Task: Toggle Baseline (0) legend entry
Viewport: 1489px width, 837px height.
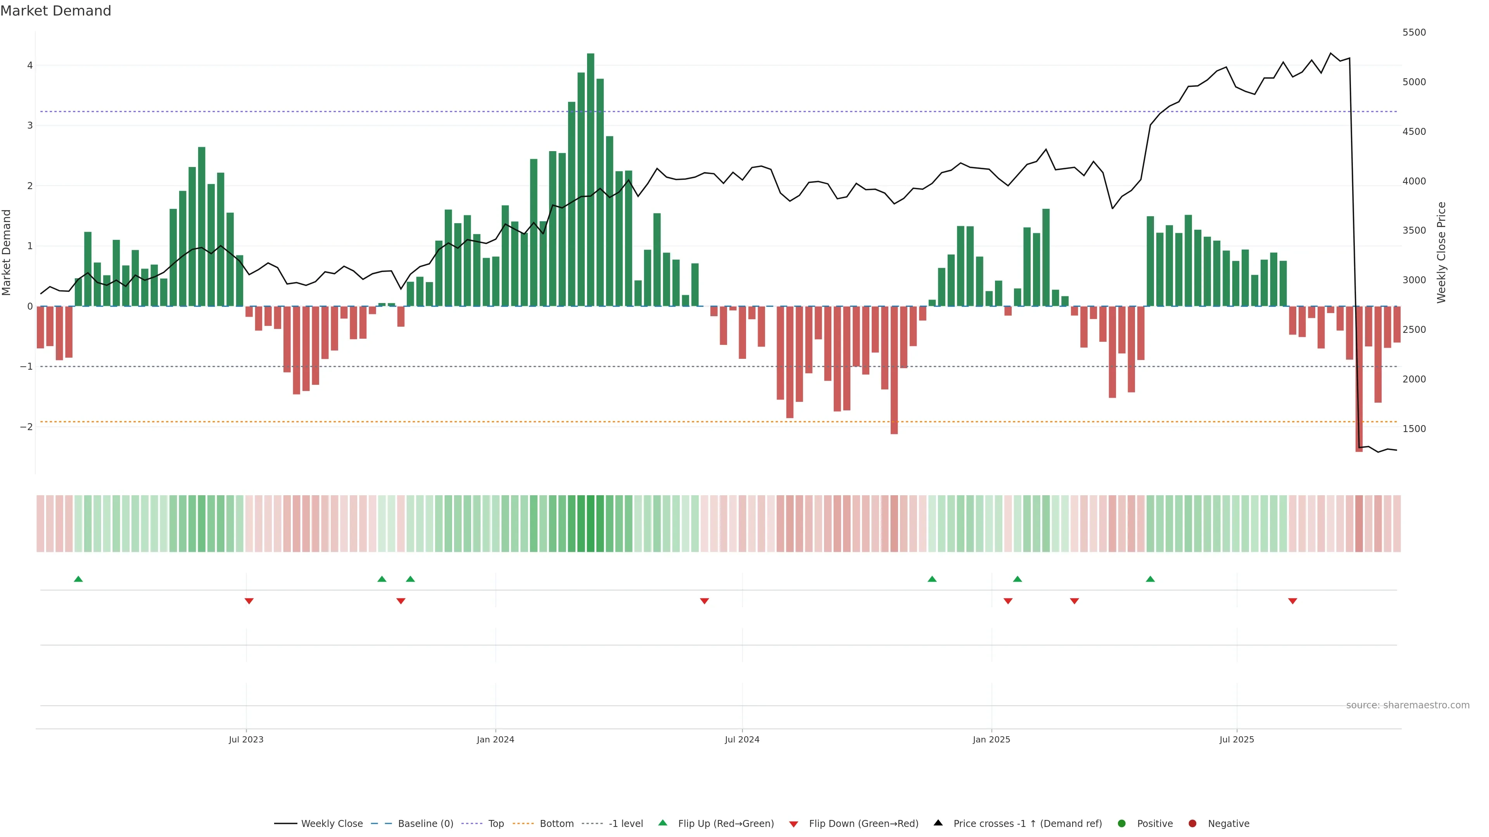Action: click(x=425, y=824)
